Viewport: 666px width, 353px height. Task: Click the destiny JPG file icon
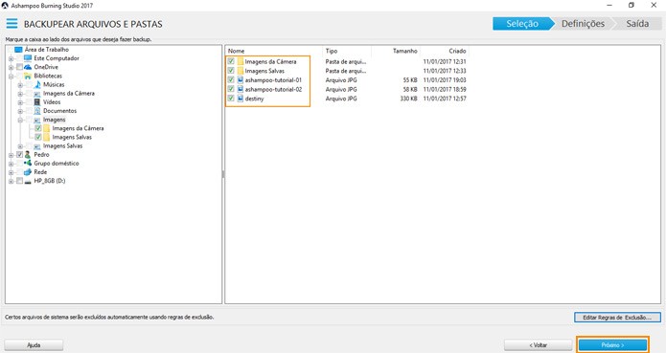point(240,99)
